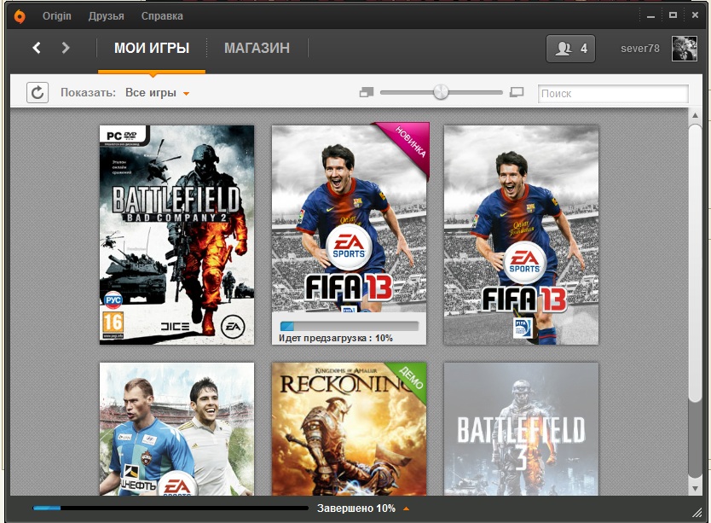Open the Все игры filter dropdown

[157, 93]
